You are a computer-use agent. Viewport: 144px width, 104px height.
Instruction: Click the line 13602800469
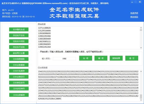(44, 39)
